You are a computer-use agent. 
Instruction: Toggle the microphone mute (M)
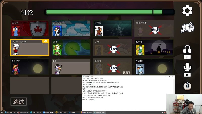[x=187, y=67]
